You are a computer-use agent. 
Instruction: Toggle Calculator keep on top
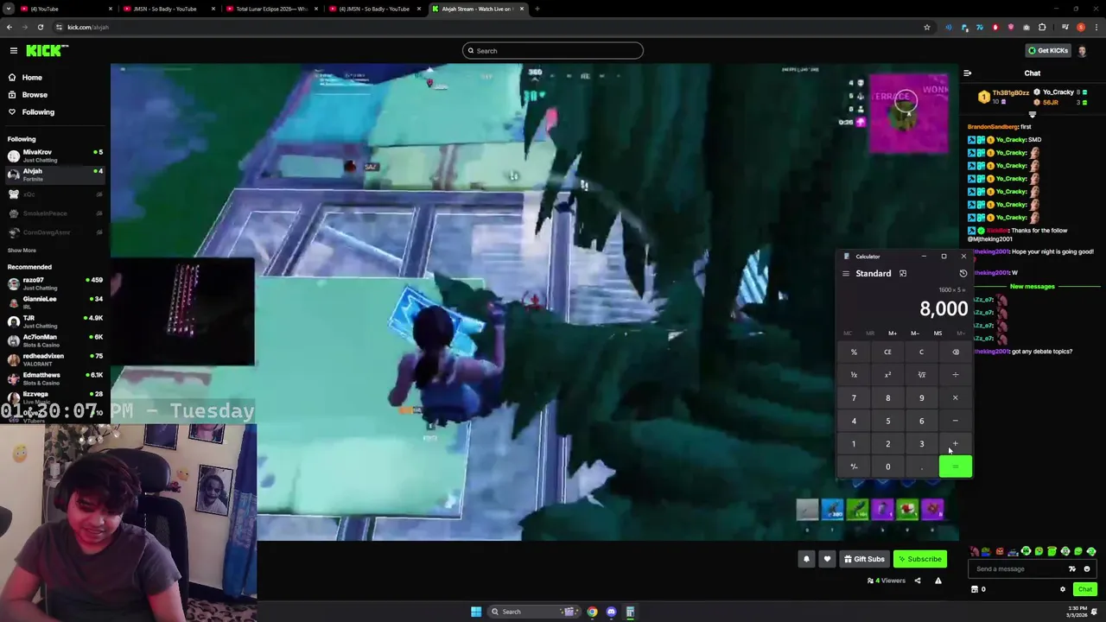coord(903,274)
